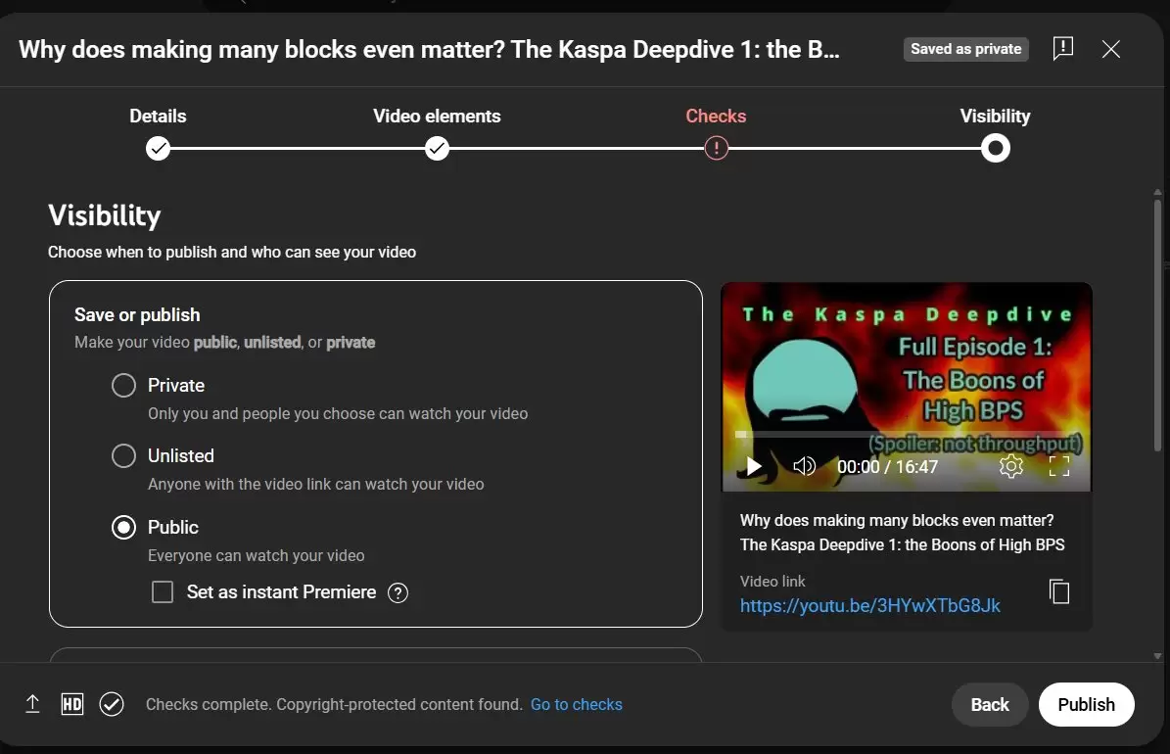The width and height of the screenshot is (1170, 754).
Task: Close the upload dialog
Action: (1111, 49)
